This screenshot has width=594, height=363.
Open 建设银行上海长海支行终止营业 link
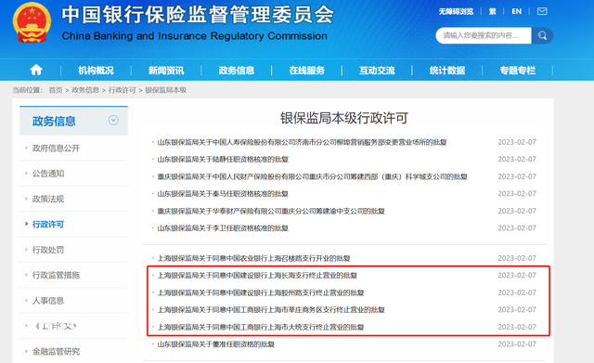click(x=257, y=276)
